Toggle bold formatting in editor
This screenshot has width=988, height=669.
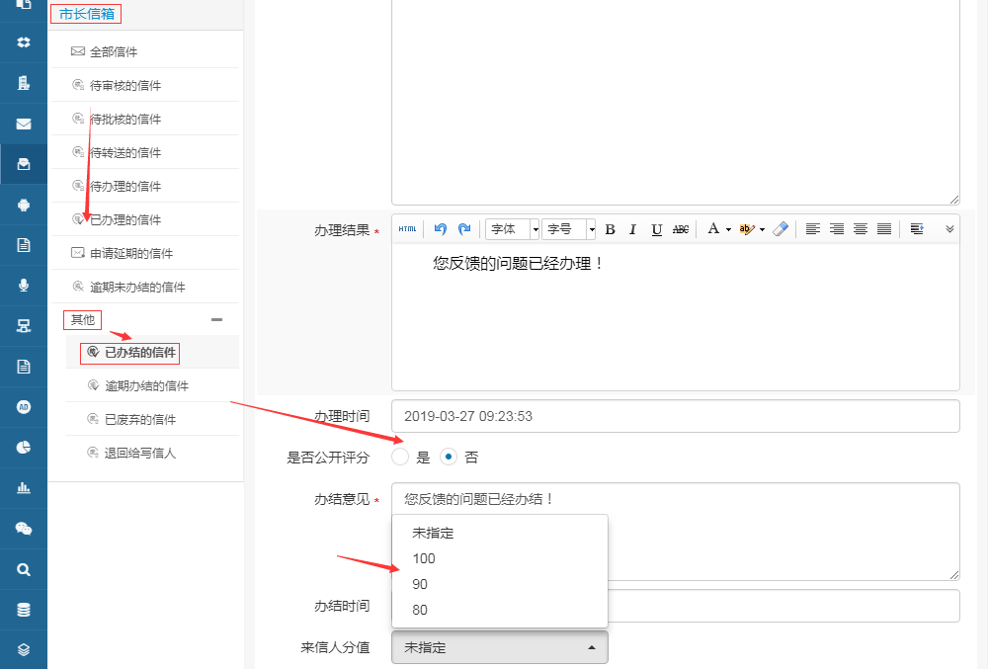click(x=610, y=229)
